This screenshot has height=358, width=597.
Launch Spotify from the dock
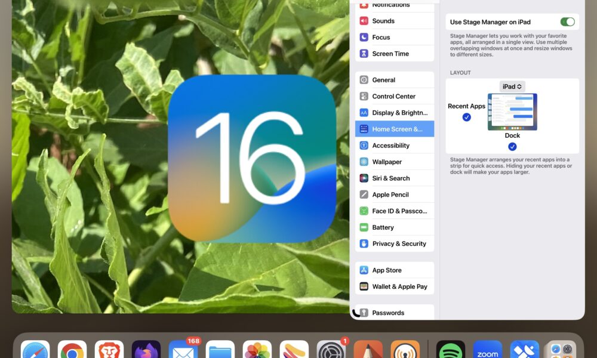(x=450, y=350)
